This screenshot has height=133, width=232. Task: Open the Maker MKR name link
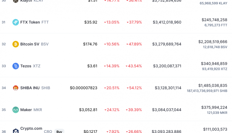point(31,110)
